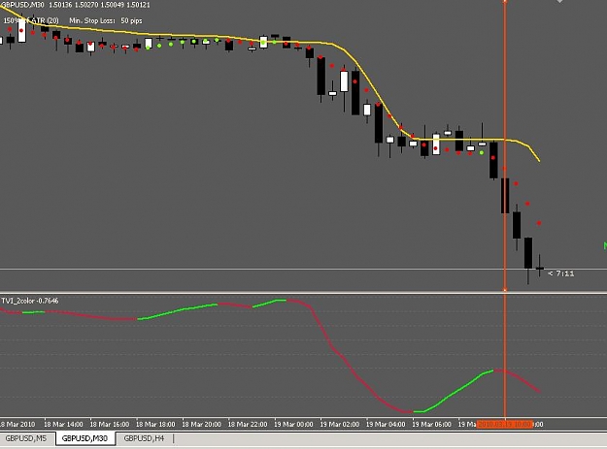This screenshot has width=607, height=449.
Task: Open the GBPUSD,H4 chart tab
Action: click(x=144, y=438)
